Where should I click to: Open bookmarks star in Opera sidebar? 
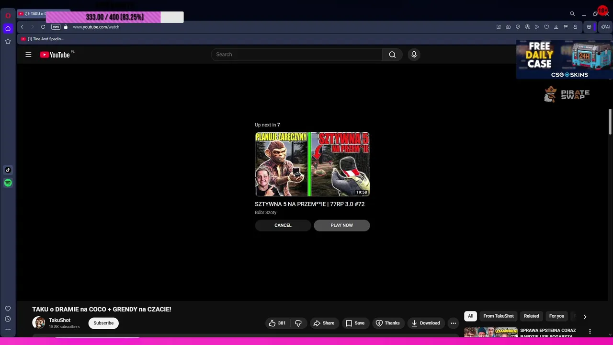(8, 41)
